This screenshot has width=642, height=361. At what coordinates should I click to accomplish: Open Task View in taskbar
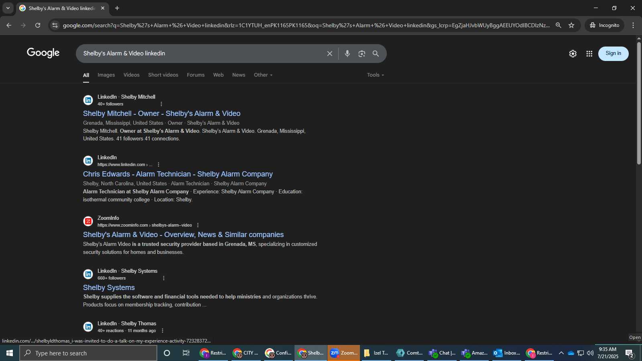[x=186, y=353]
